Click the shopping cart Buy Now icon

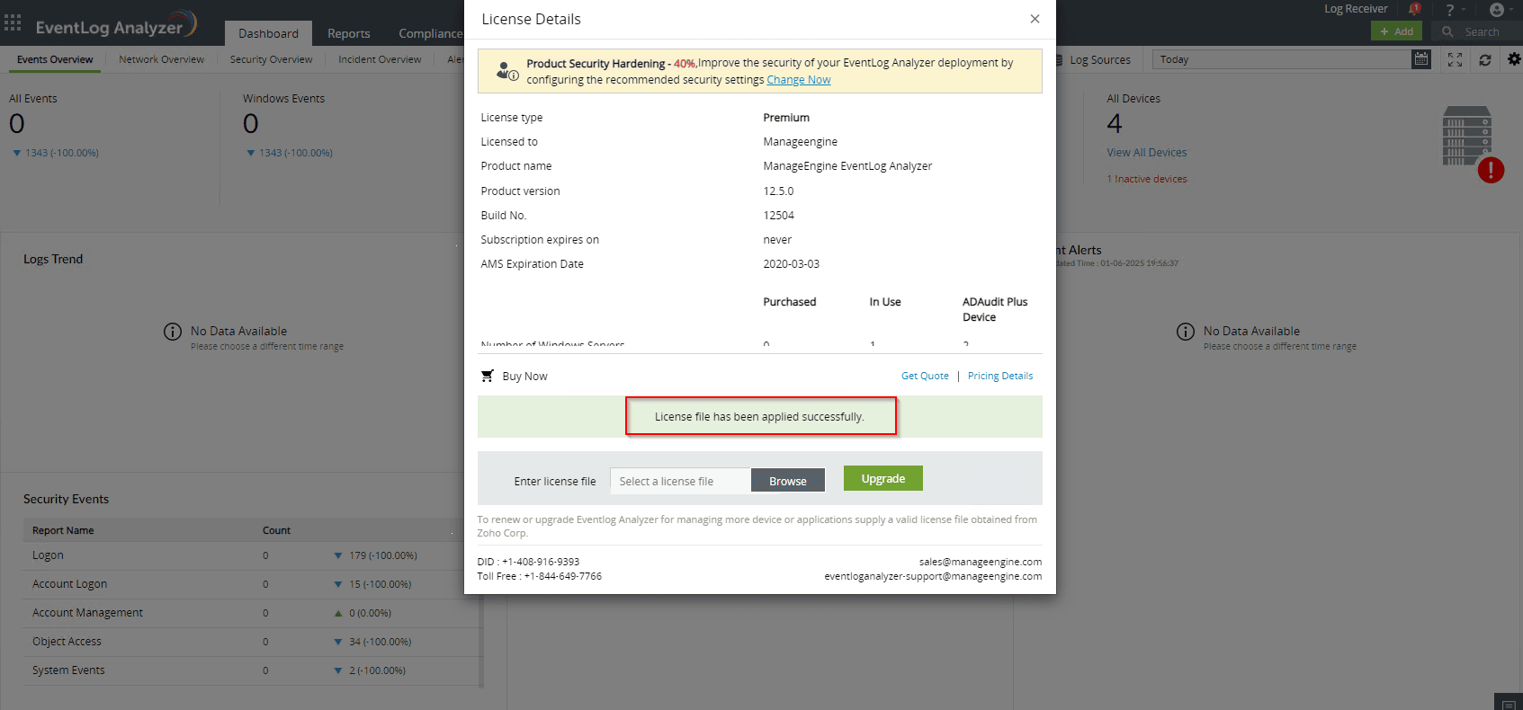click(x=488, y=376)
